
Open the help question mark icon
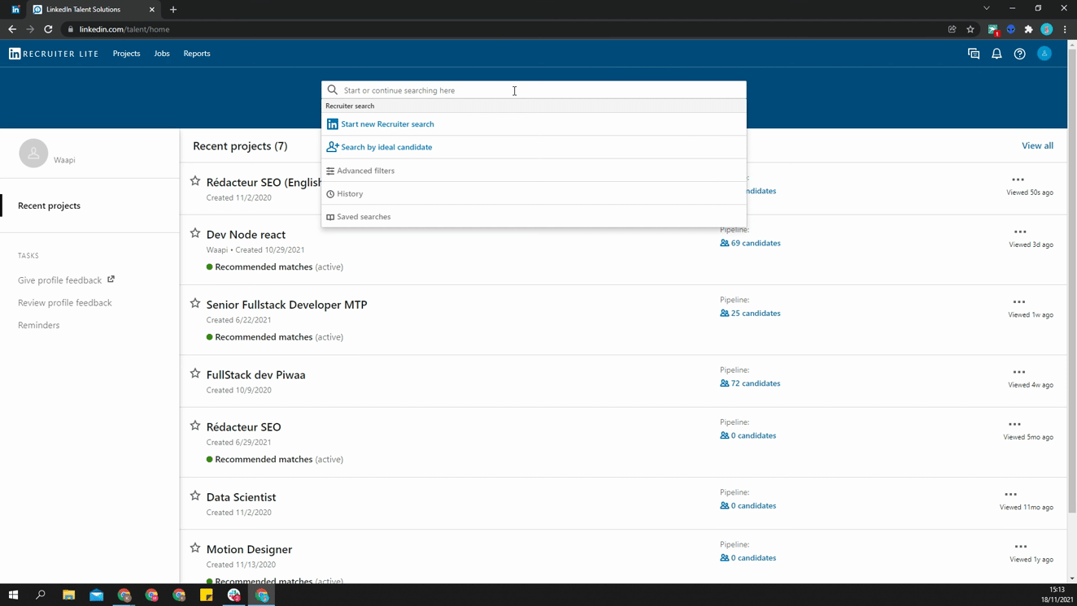(1019, 54)
